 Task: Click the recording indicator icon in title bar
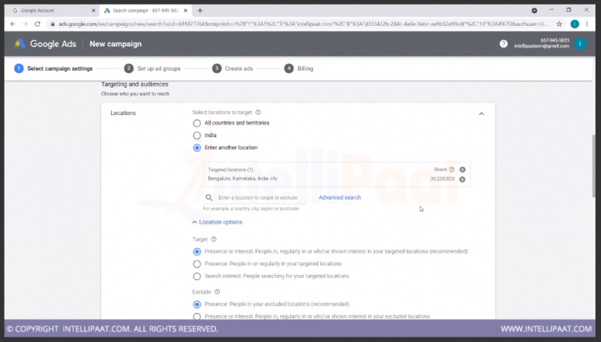(534, 10)
